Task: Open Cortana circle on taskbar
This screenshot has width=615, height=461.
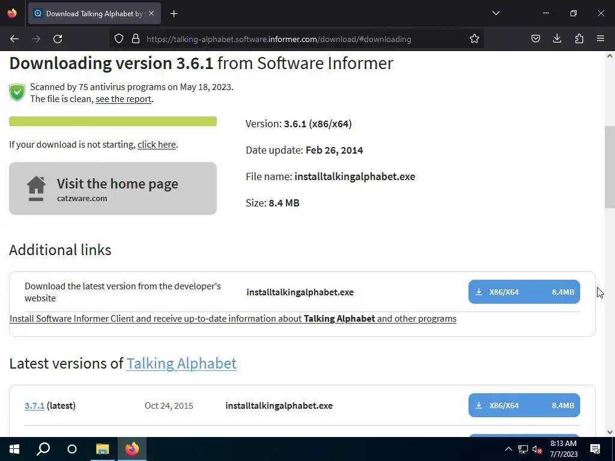Action: (x=72, y=449)
